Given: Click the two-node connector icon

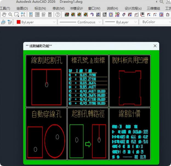Looking at the screenshot, I should 98,15.
